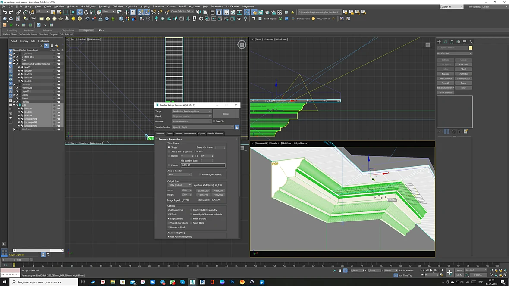Toggle the Displacement option checkbox
The image size is (509, 286).
tap(169, 218)
